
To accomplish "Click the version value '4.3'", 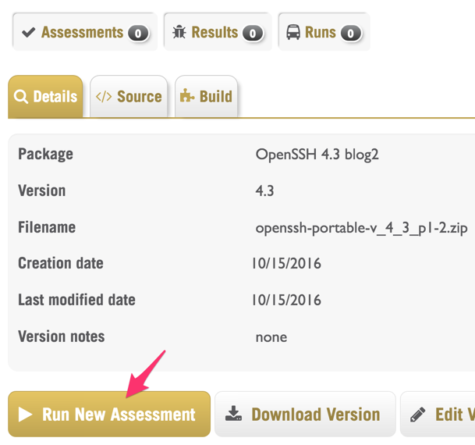I will pos(264,191).
